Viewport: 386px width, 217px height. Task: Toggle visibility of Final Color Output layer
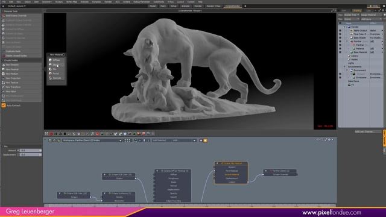(340, 34)
